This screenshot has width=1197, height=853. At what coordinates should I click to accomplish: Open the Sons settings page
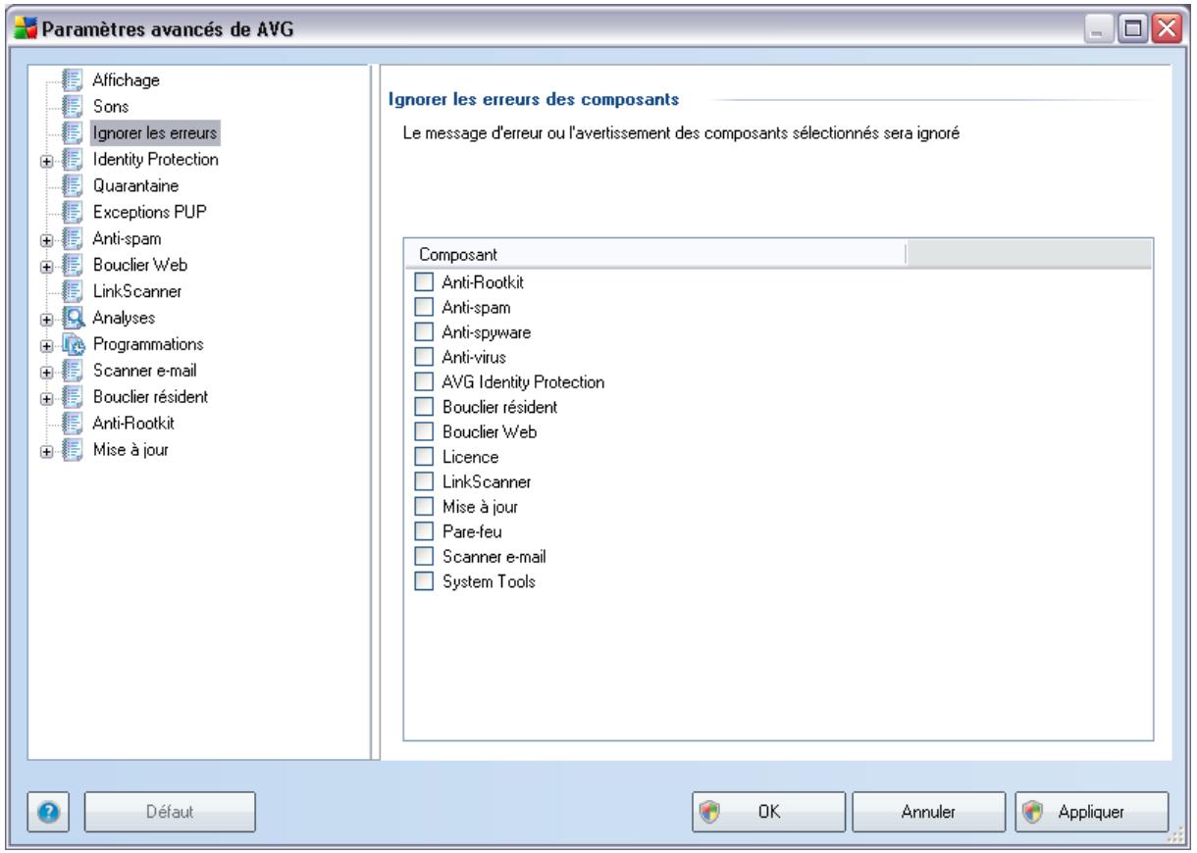point(109,105)
